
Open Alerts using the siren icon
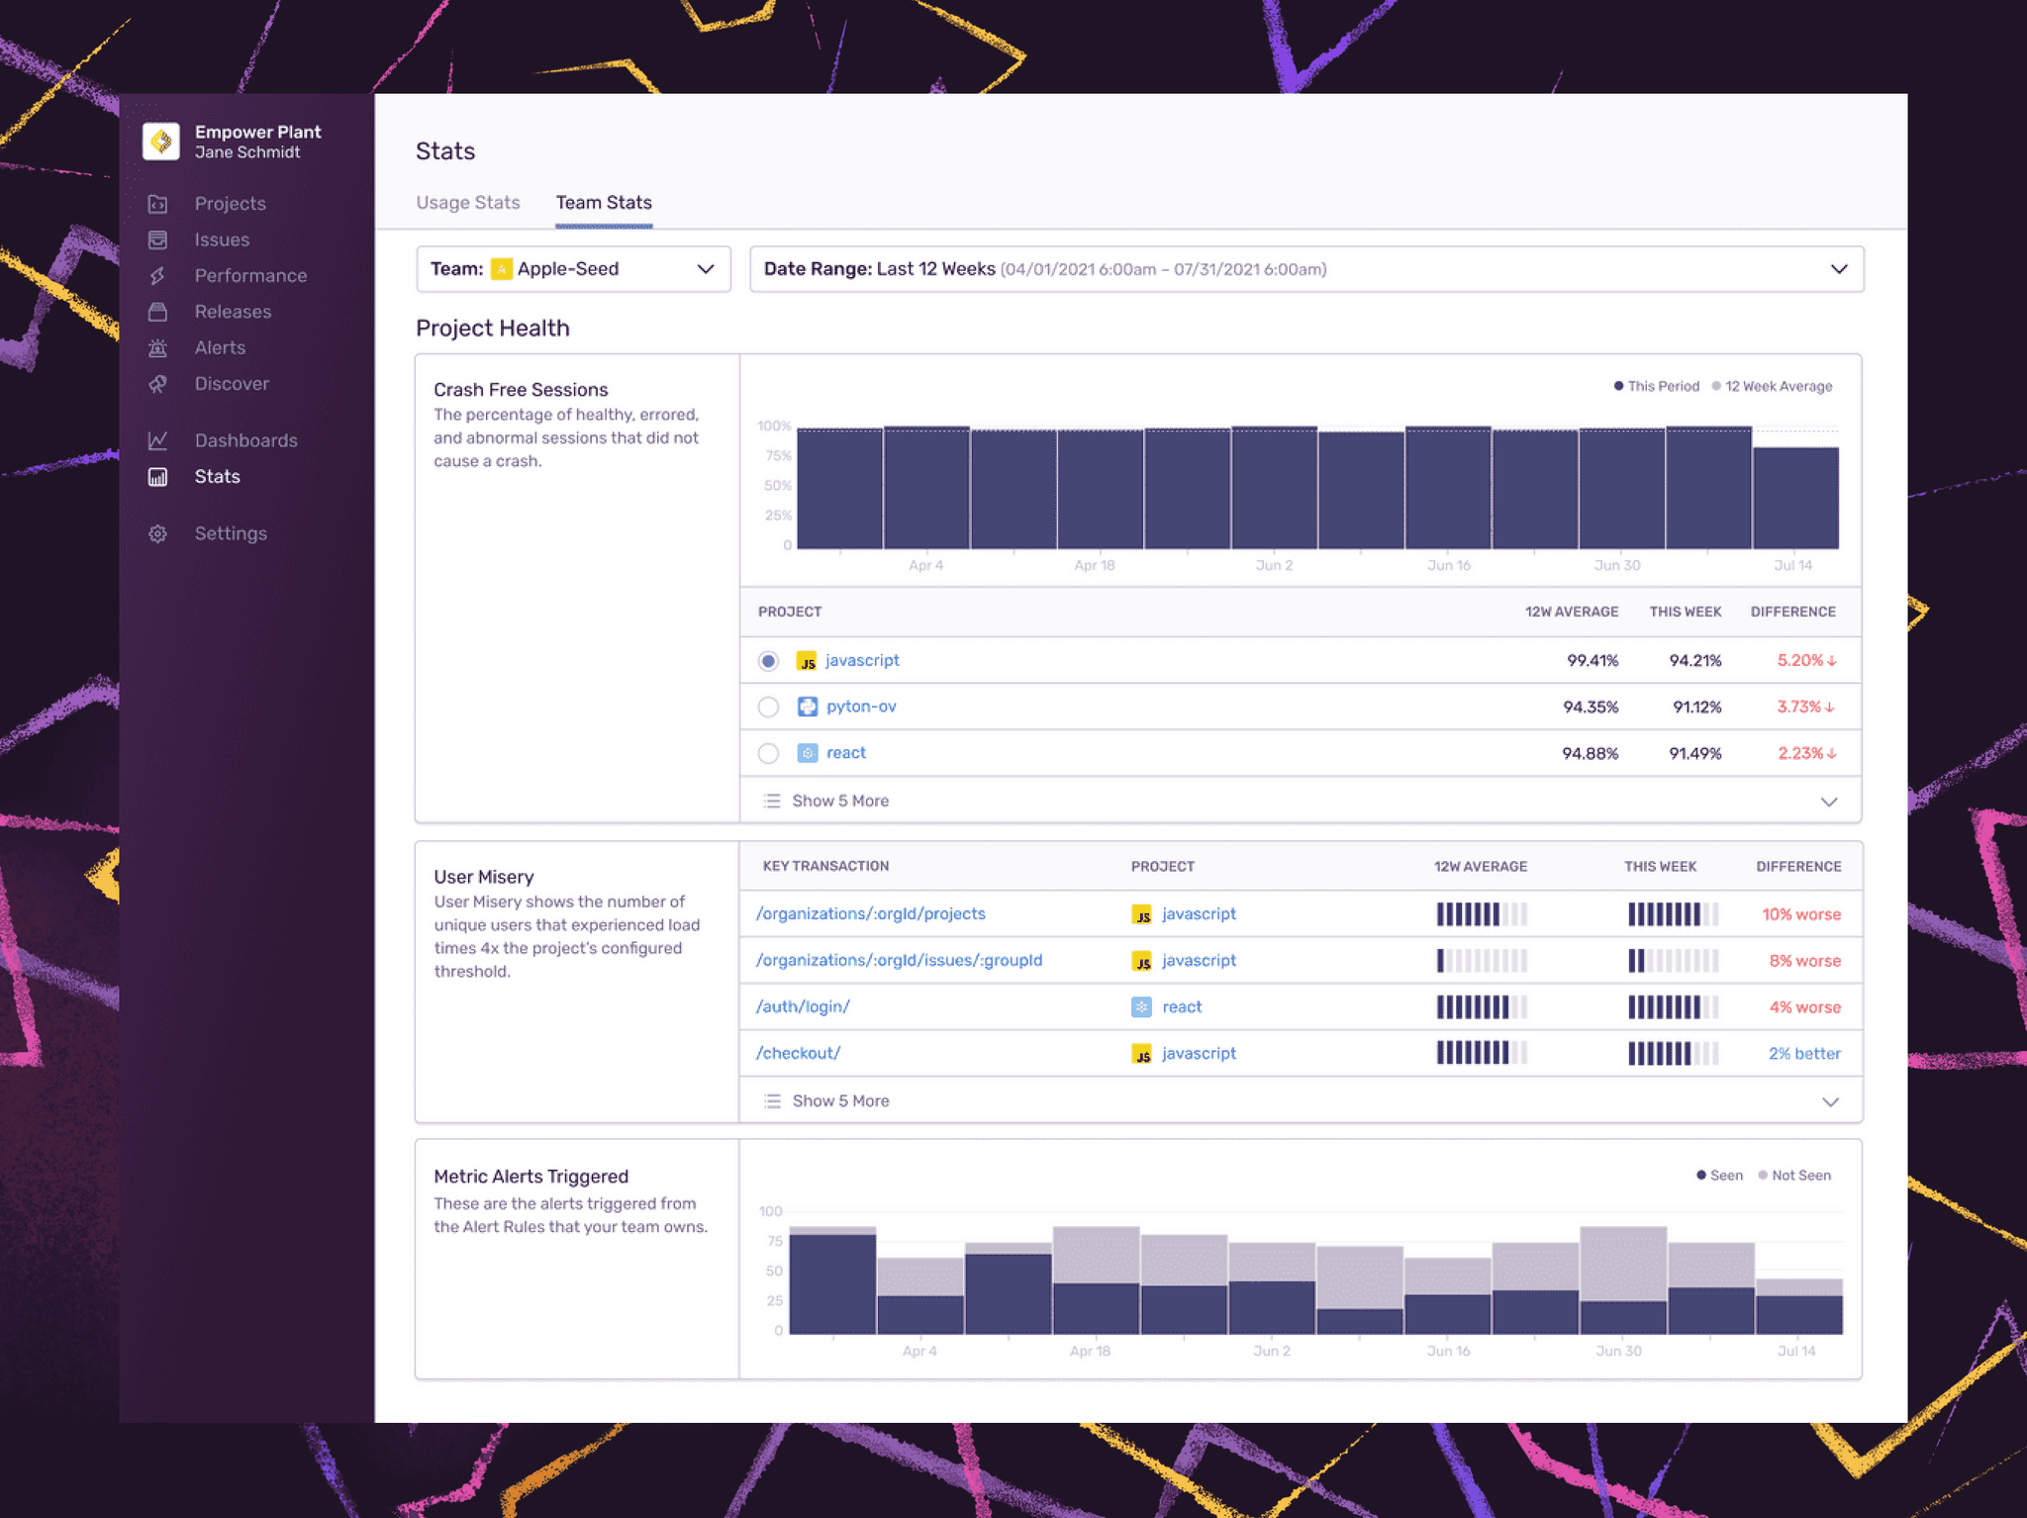[157, 348]
